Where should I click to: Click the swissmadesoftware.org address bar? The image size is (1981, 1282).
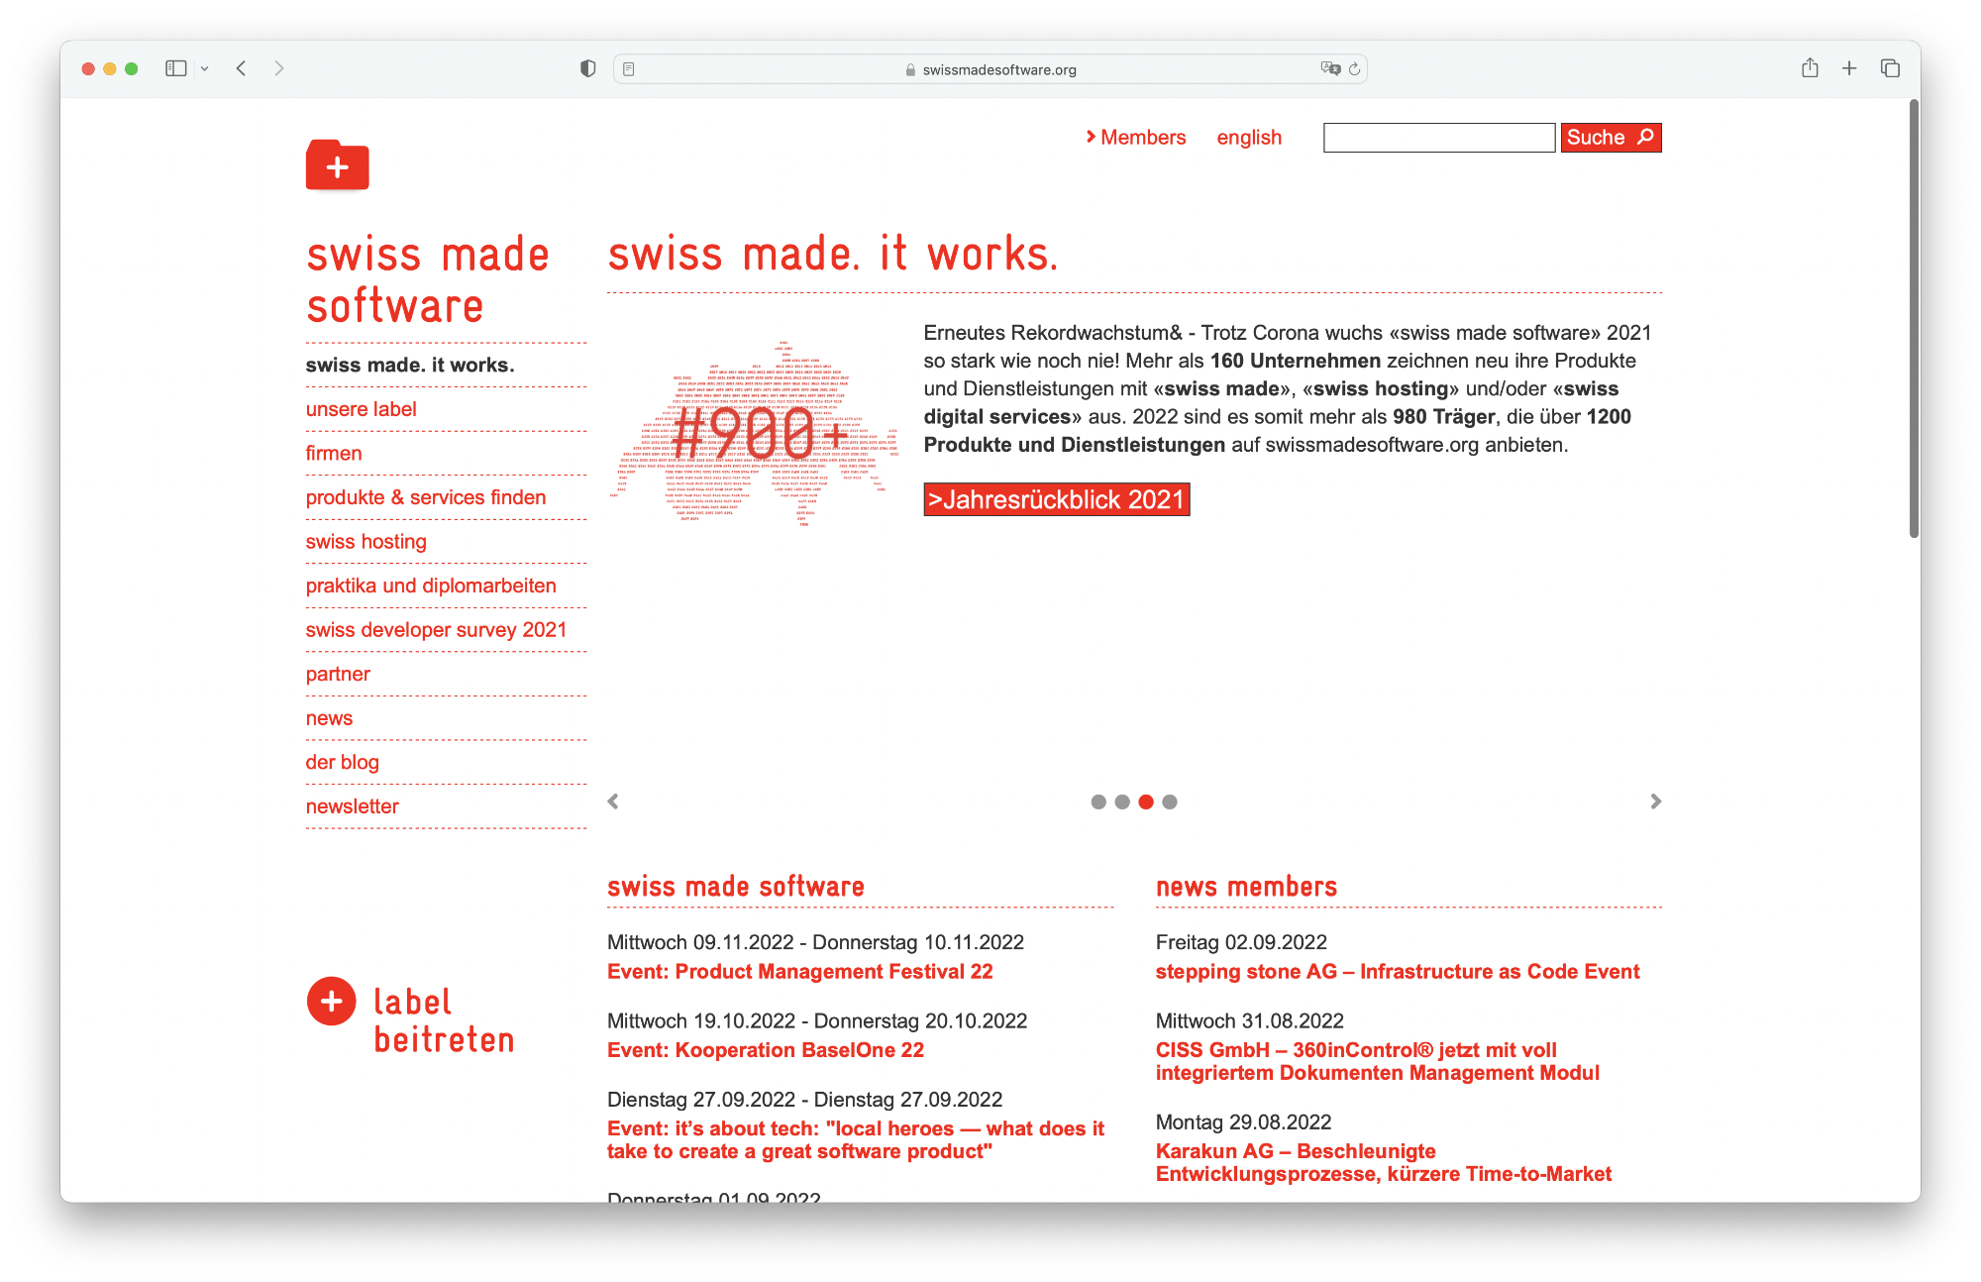990,69
